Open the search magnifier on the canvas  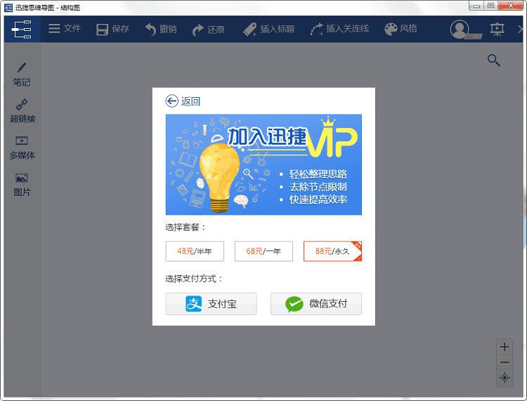(x=494, y=61)
